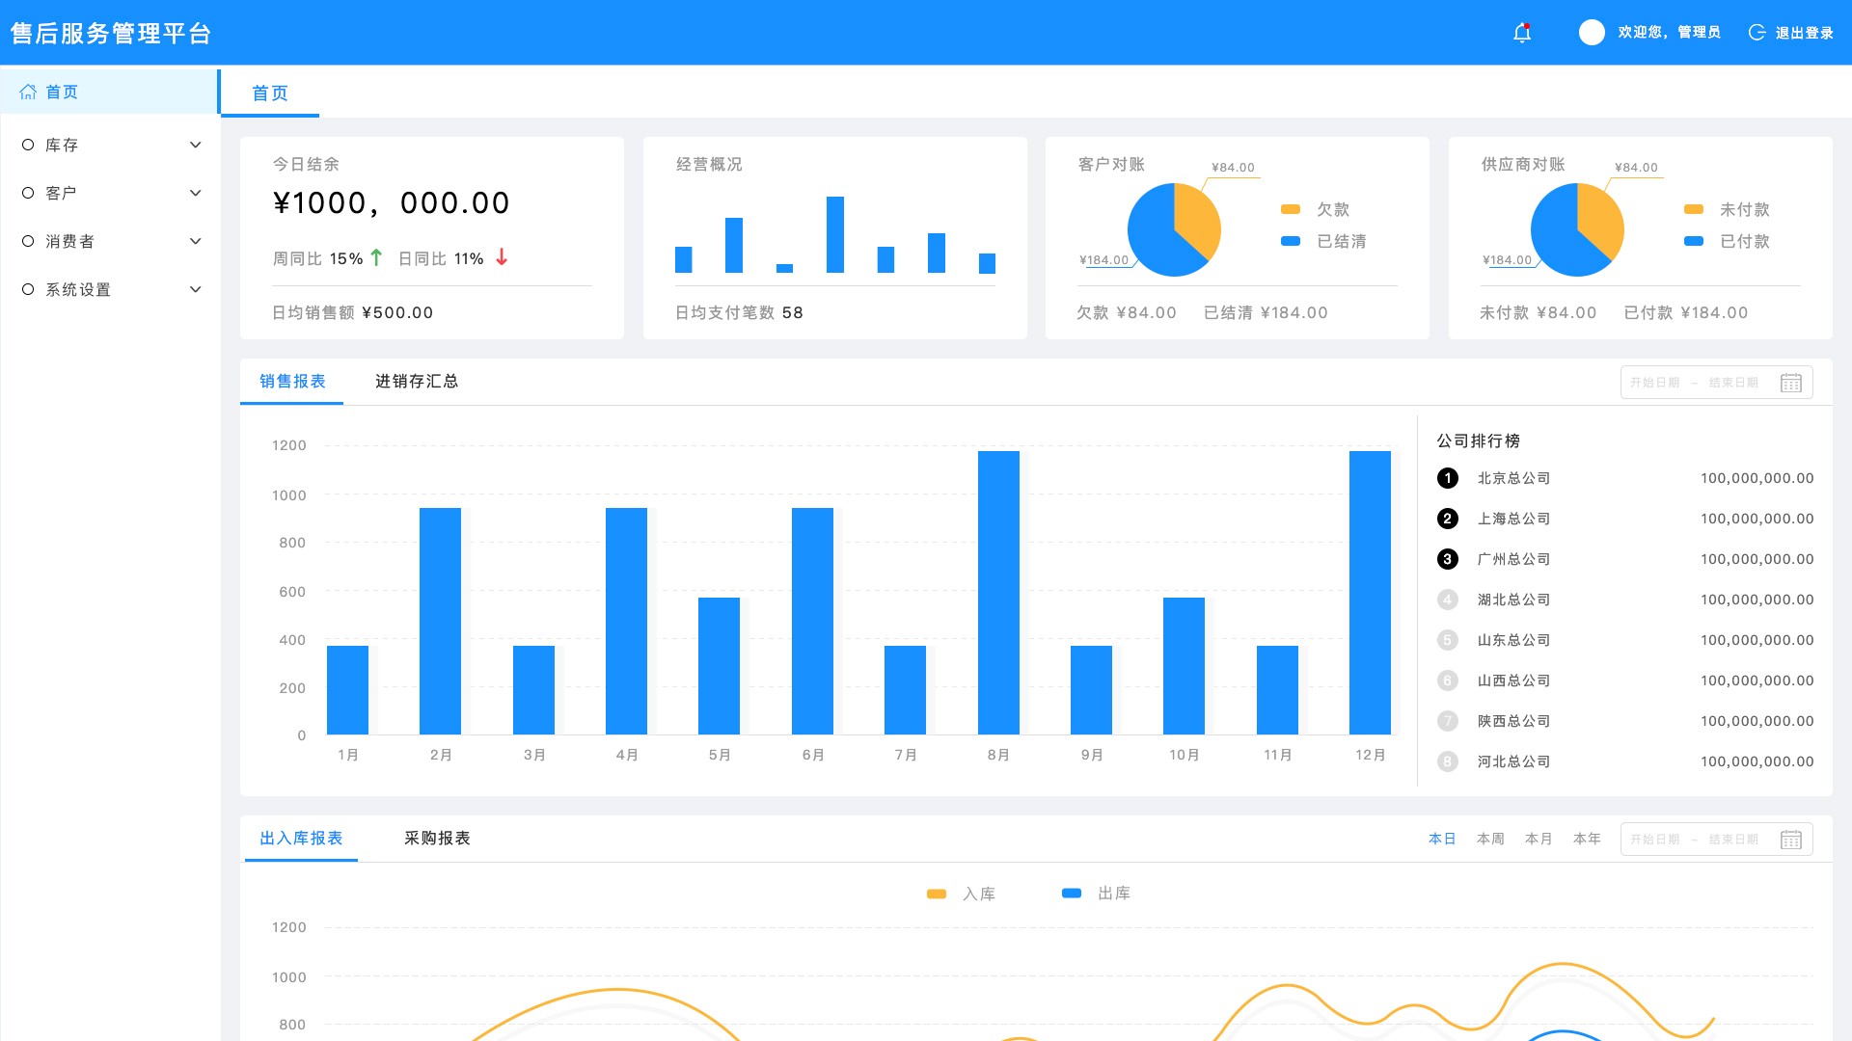The height and width of the screenshot is (1041, 1852).
Task: Select the 本周 time range filter
Action: click(x=1490, y=839)
